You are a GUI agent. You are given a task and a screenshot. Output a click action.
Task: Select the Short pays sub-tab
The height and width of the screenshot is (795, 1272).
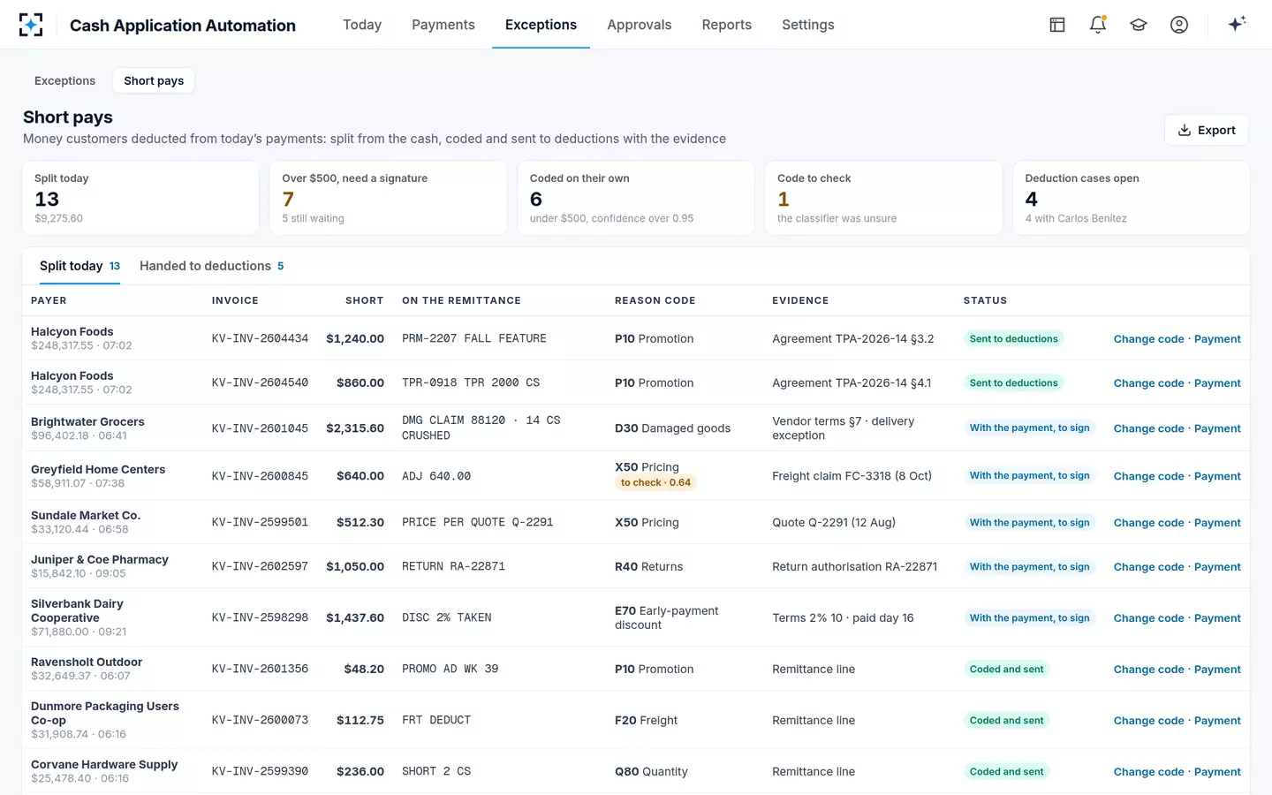pos(154,80)
